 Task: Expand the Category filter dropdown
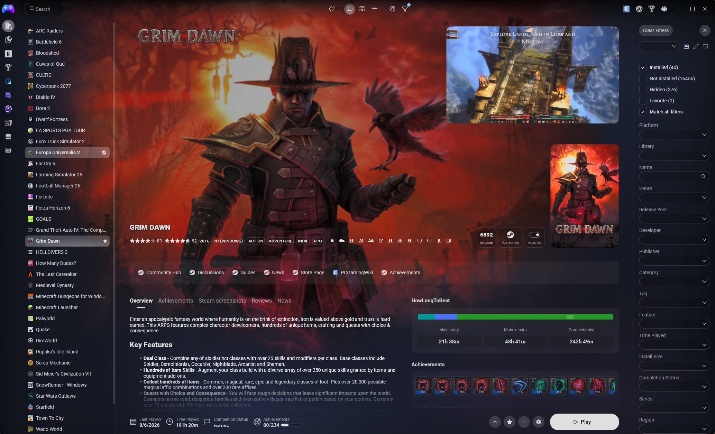pos(675,281)
